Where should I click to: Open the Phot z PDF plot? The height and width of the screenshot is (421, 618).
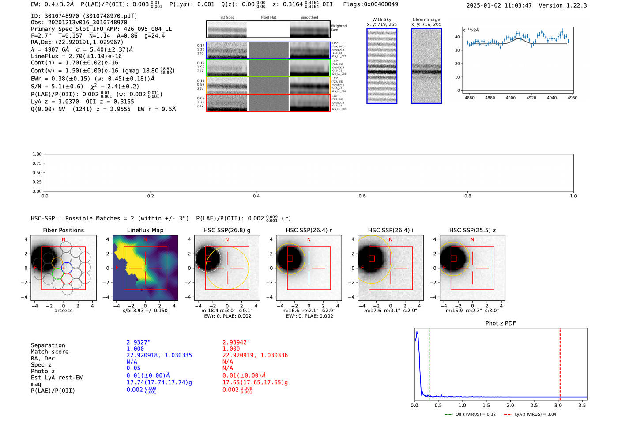coord(501,364)
